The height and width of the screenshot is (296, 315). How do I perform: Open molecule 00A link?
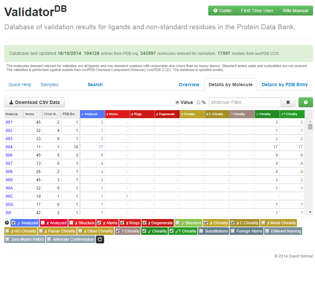[x=9, y=188]
